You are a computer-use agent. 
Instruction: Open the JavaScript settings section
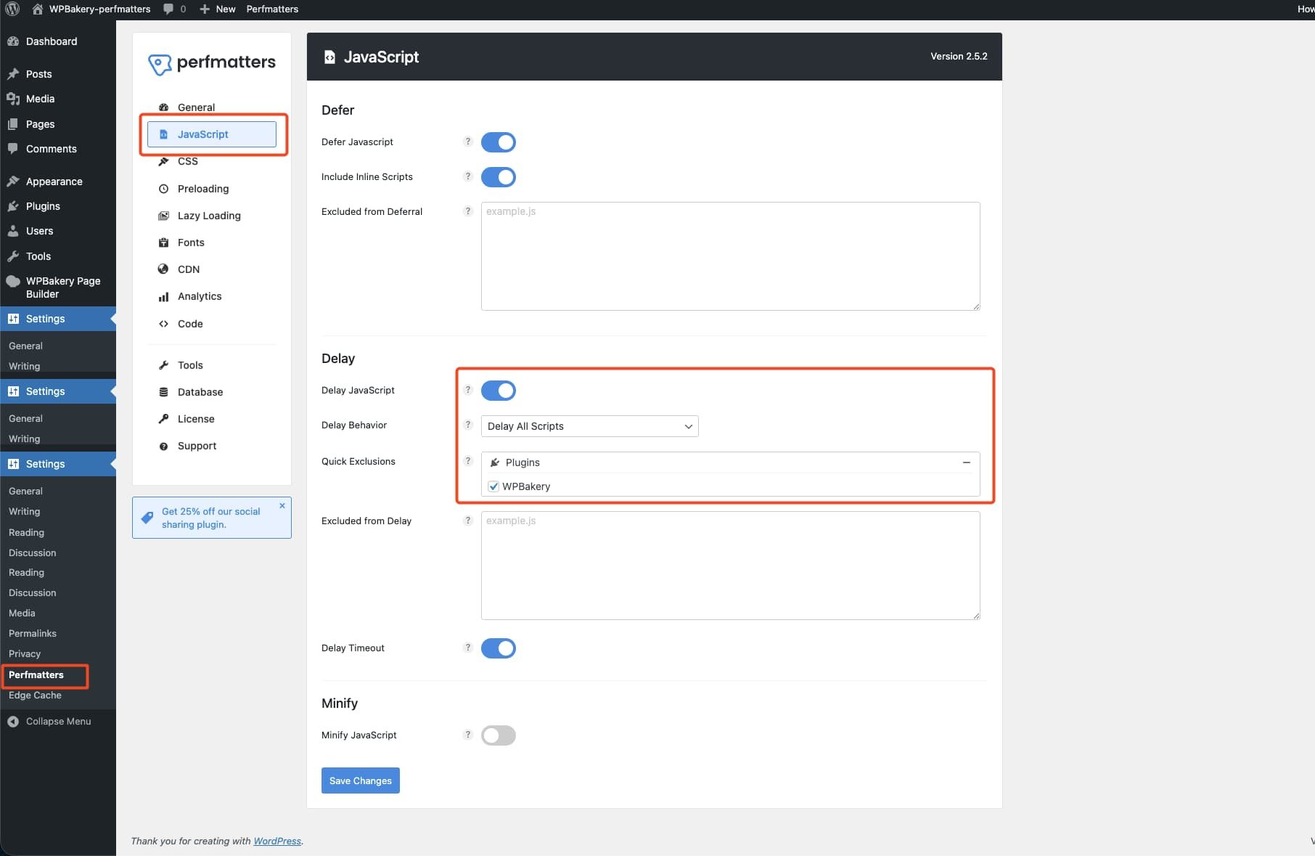(x=203, y=134)
